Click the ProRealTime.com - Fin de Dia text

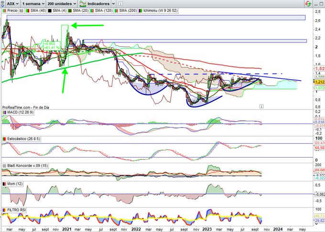[x=26, y=107]
